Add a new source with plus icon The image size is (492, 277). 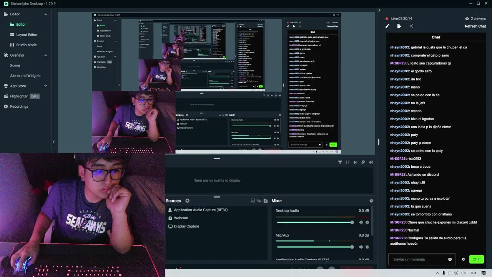[x=187, y=201]
